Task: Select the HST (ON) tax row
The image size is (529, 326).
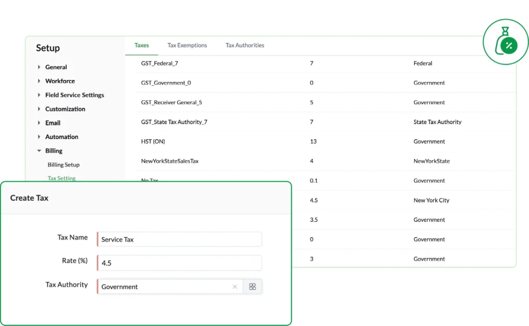Action: 153,142
